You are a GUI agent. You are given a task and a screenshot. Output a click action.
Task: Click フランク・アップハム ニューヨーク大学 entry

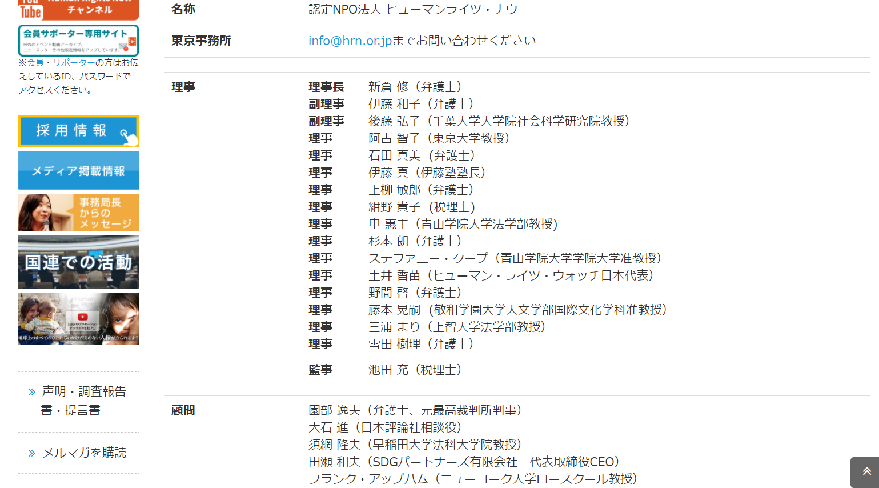(473, 479)
